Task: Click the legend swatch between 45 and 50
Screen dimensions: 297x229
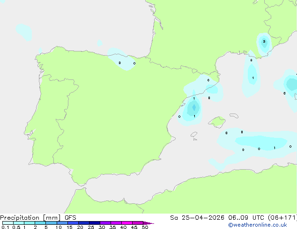Action: pyautogui.click(x=138, y=223)
